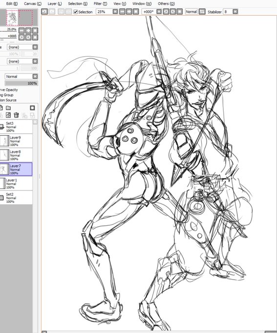277x333 pixels.
Task: Open the Selection menu
Action: click(78, 3)
